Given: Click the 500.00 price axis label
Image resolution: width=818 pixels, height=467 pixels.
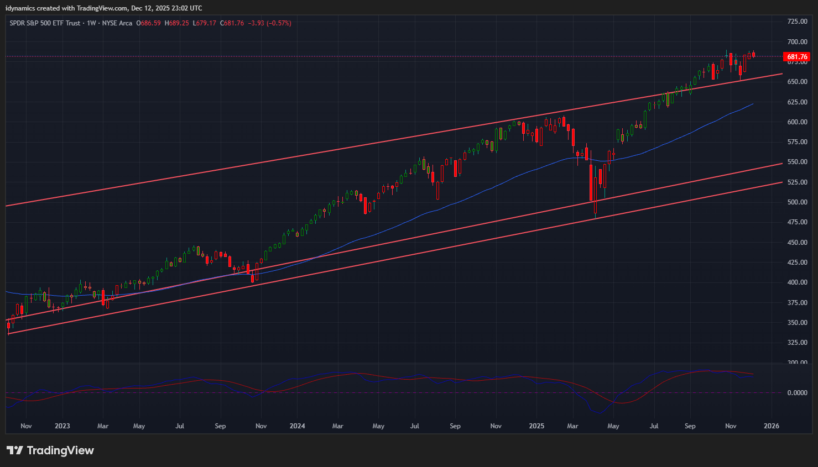Looking at the screenshot, I should 797,202.
